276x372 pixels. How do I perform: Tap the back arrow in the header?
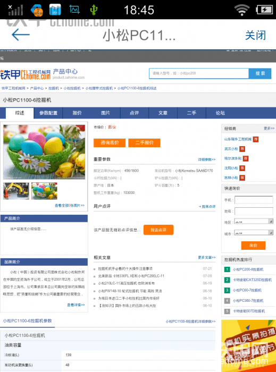click(21, 35)
